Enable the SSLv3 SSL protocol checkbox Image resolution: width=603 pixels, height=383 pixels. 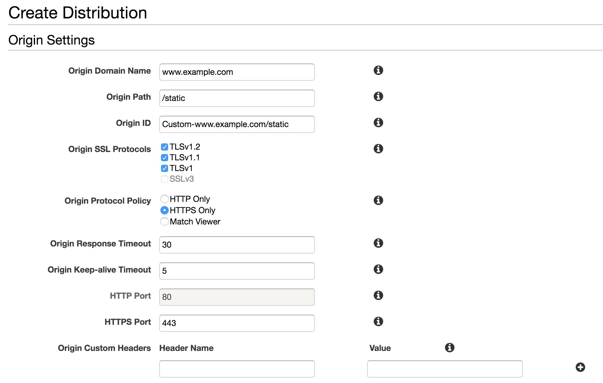[164, 178]
